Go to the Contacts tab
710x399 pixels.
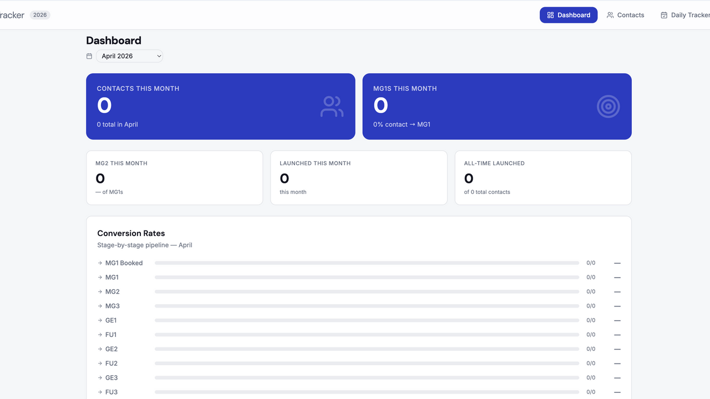pos(625,15)
